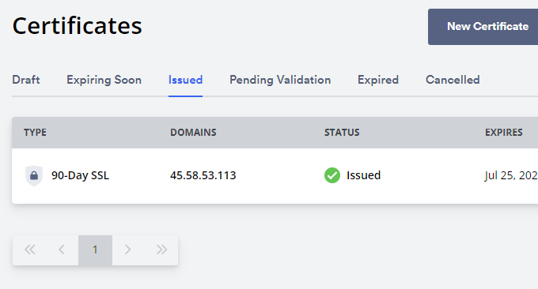
Task: Show the Expired certificates tab
Action: click(x=378, y=80)
